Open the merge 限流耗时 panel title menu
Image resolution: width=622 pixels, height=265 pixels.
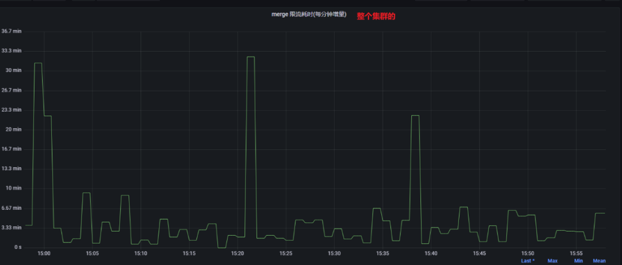309,14
